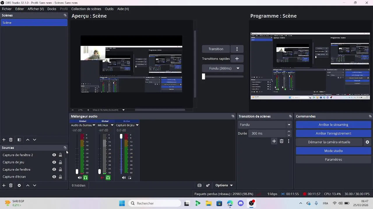The height and width of the screenshot is (209, 373).
Task: Open Paramètres from the Commandes panel
Action: click(333, 160)
